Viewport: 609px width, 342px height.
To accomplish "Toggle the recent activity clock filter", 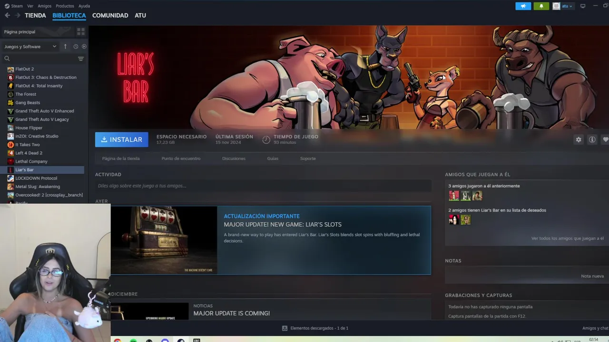I will click(x=76, y=47).
